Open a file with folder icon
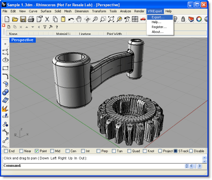212x180 pixels. (15, 19)
